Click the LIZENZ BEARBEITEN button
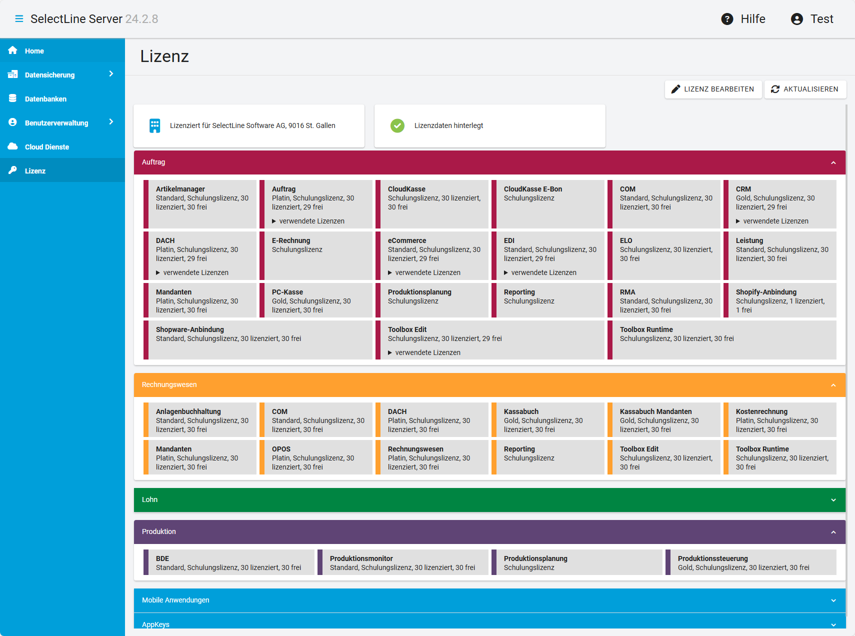 [x=713, y=89]
